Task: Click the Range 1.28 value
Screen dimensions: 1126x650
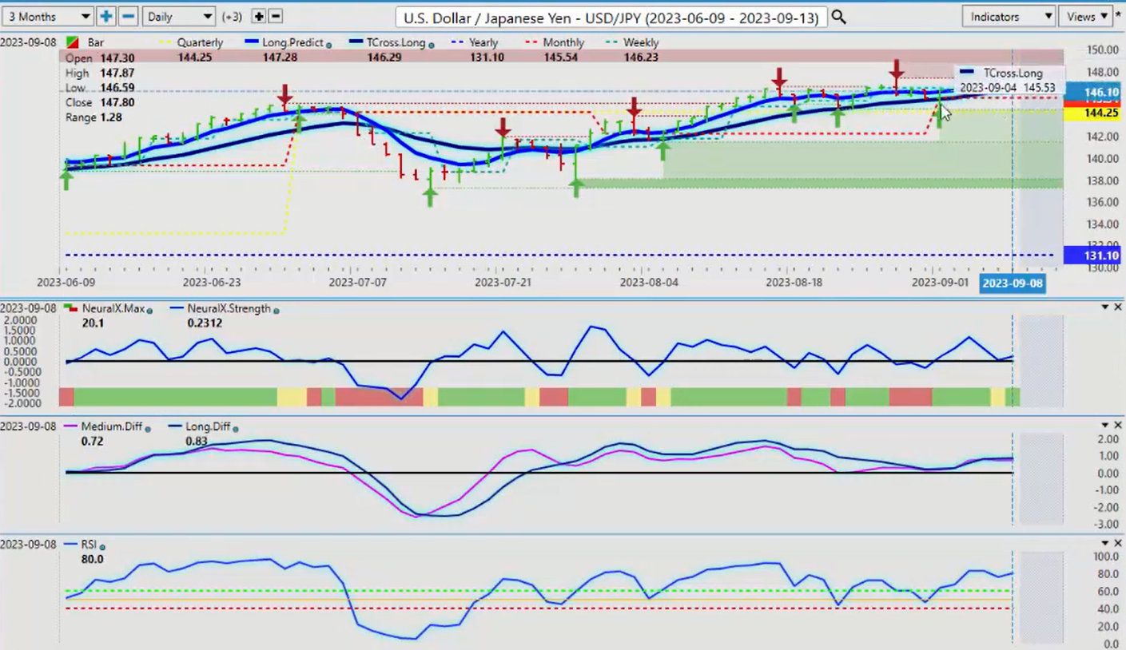Action: click(x=109, y=118)
